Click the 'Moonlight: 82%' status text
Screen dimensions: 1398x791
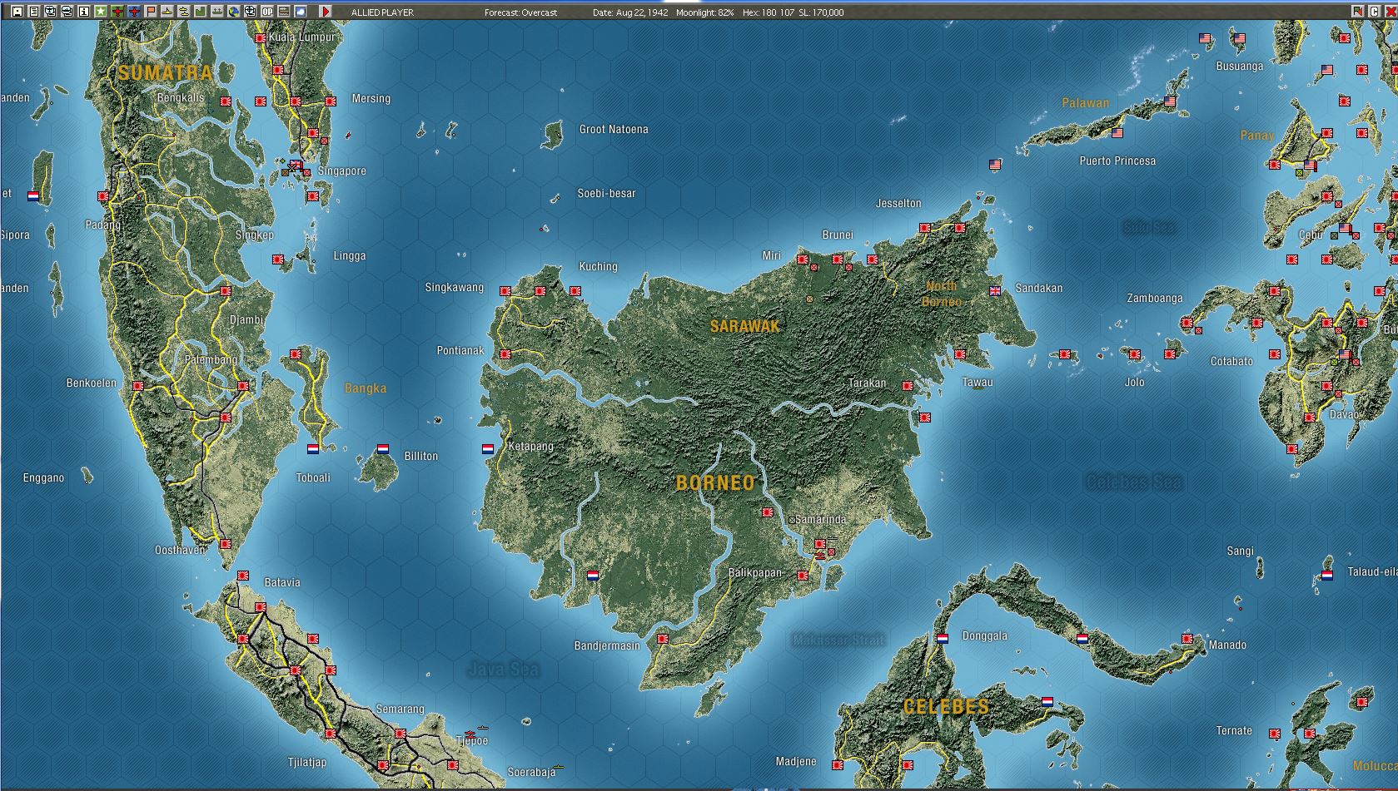(x=705, y=12)
